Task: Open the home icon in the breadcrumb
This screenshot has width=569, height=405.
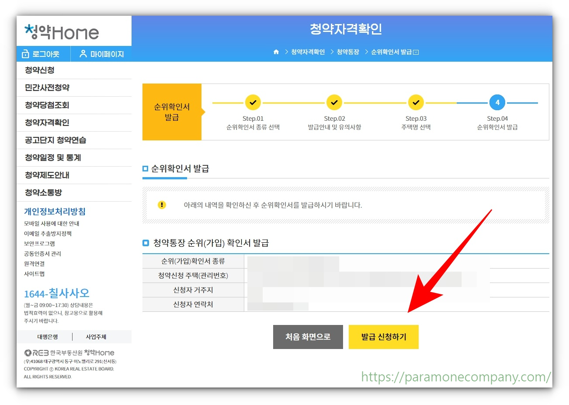Action: point(276,52)
